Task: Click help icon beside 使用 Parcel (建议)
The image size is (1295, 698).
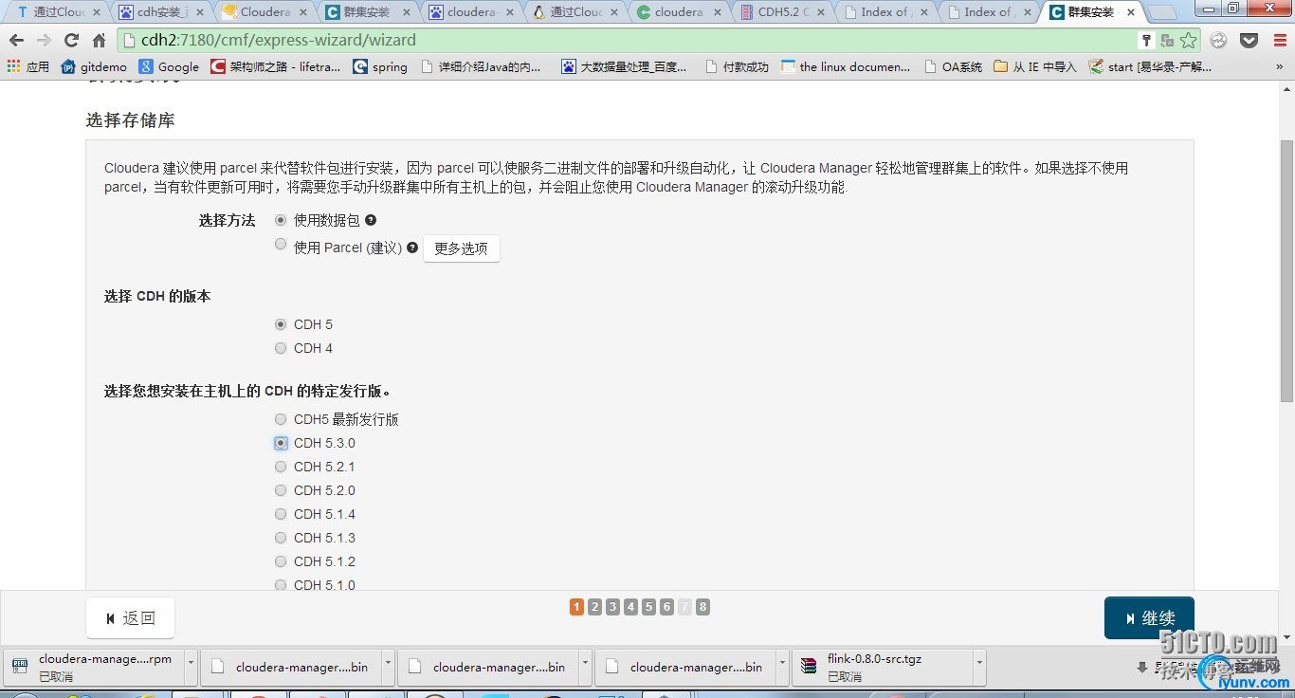Action: click(412, 248)
